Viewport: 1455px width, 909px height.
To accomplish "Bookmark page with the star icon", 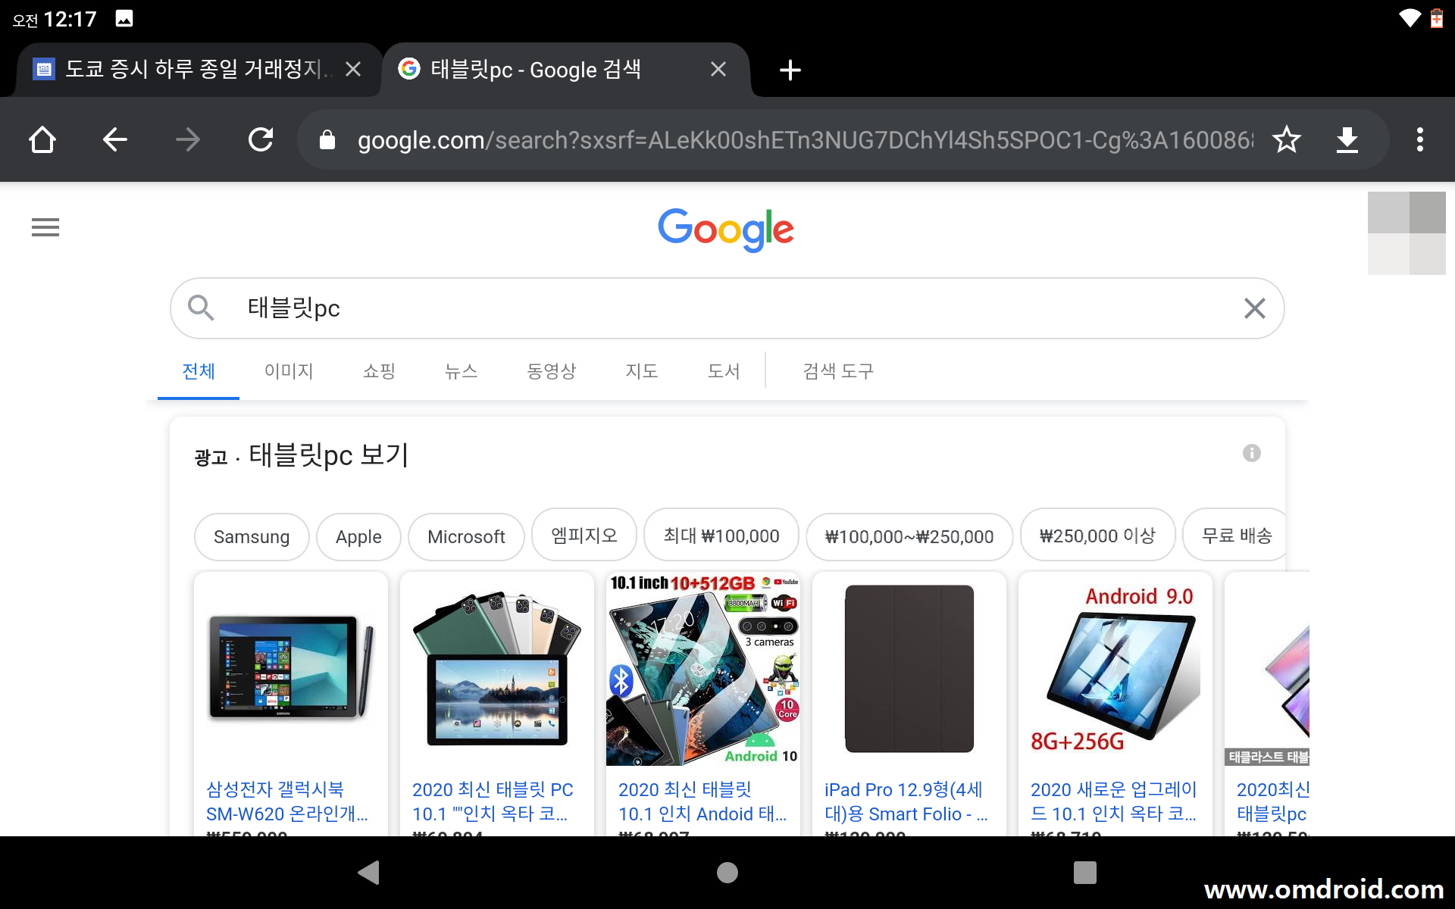I will pyautogui.click(x=1286, y=139).
